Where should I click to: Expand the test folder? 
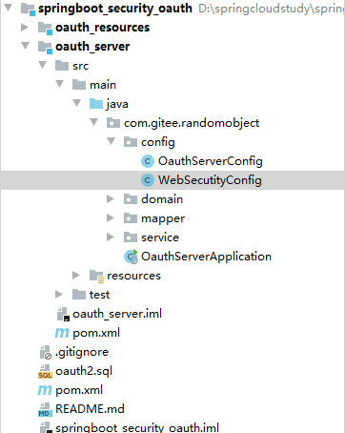59,295
